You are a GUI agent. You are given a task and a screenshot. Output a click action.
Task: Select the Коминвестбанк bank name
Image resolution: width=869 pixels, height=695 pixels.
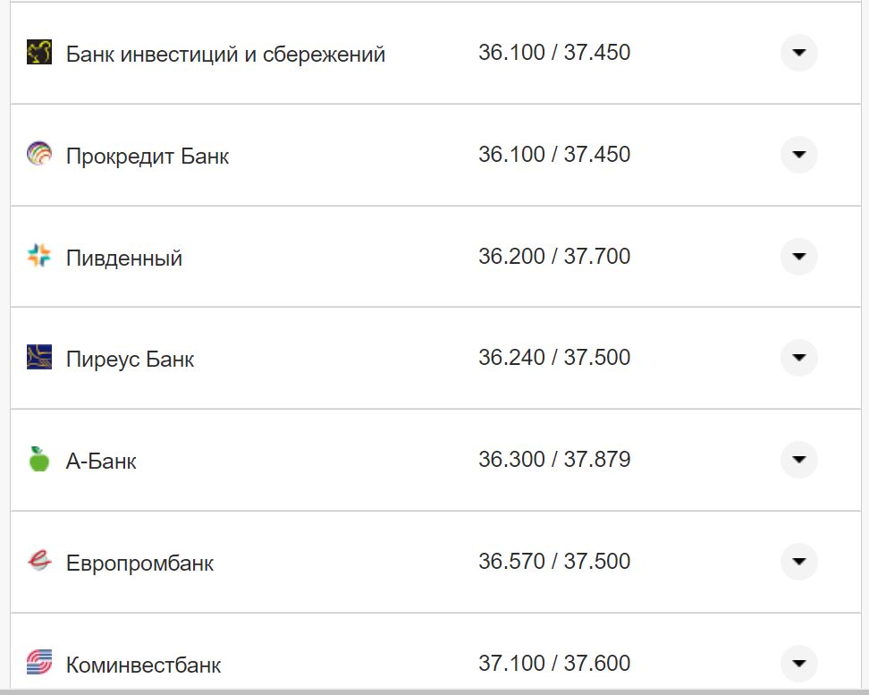(143, 664)
